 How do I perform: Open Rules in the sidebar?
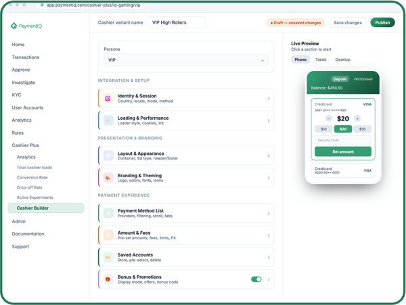[x=18, y=133]
